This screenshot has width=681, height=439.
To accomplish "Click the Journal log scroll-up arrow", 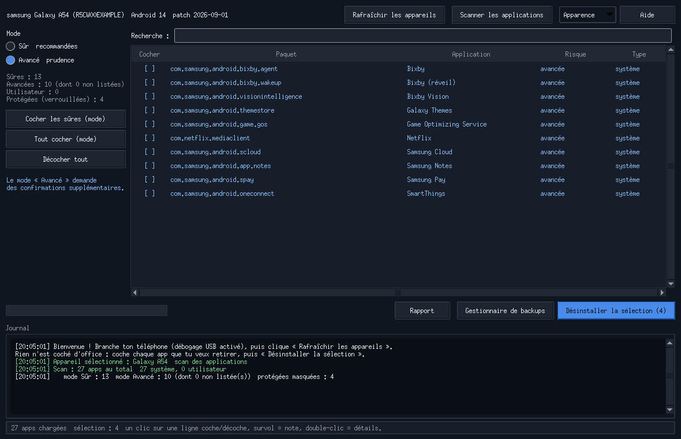I will (x=669, y=343).
